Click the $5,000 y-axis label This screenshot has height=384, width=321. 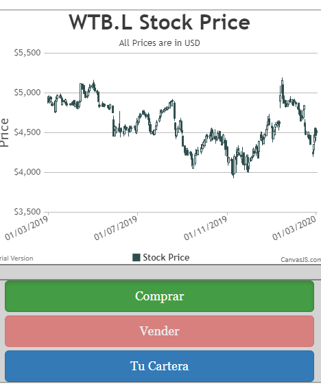coord(27,93)
